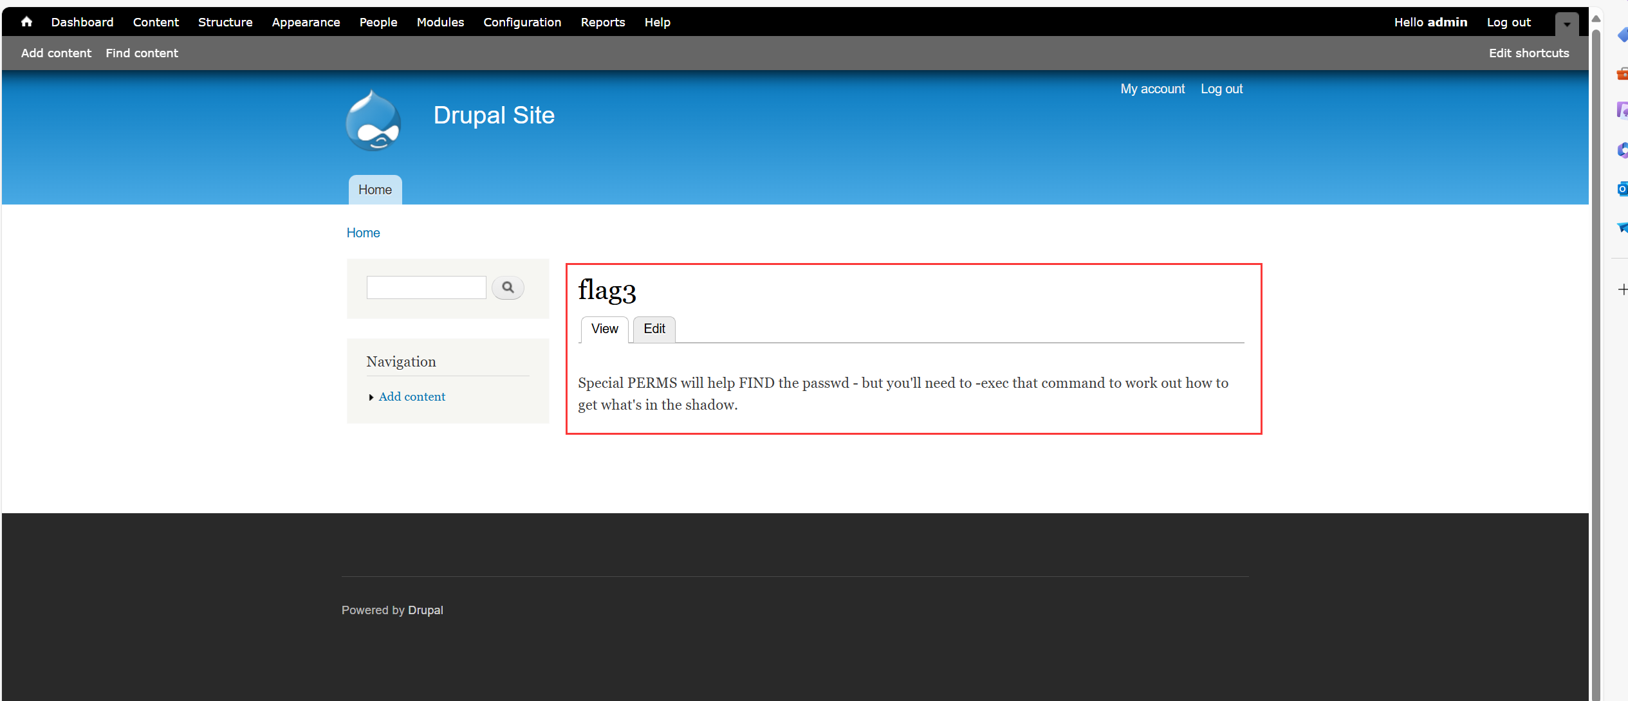Viewport: 1628px width, 701px height.
Task: Click the Edit shortcuts link
Action: (1528, 53)
